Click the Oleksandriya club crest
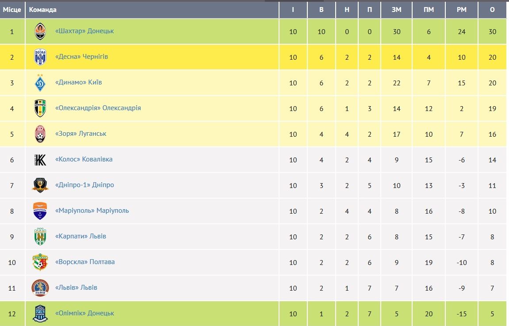The image size is (509, 326). click(x=40, y=108)
